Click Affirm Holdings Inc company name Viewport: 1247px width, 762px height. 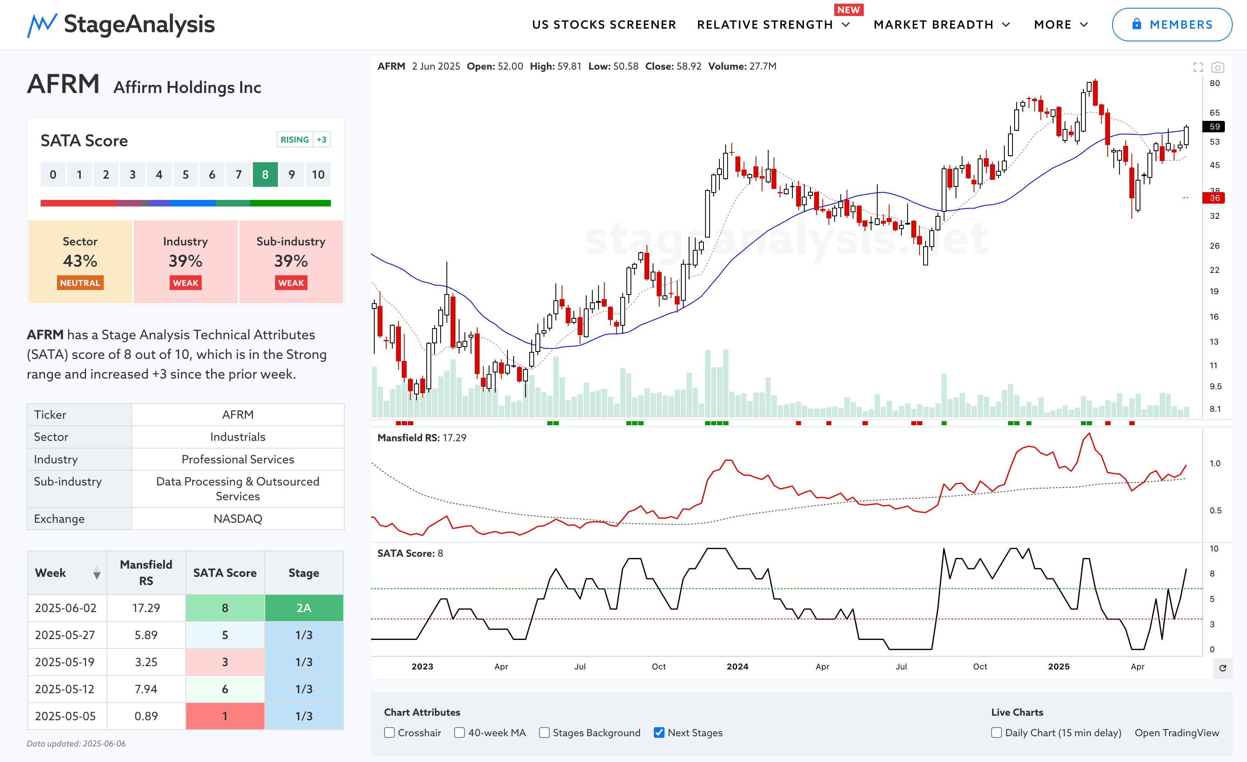(187, 87)
